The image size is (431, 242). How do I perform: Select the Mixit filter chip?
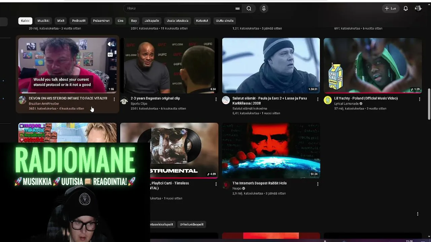[x=61, y=21]
